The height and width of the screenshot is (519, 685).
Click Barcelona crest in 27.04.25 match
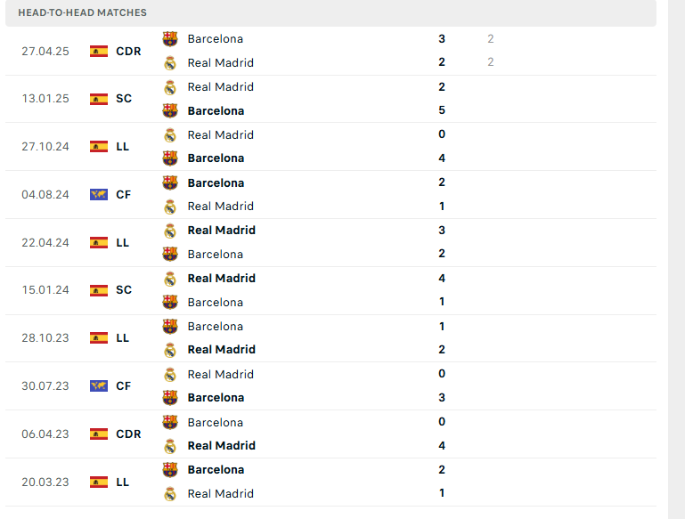[170, 39]
